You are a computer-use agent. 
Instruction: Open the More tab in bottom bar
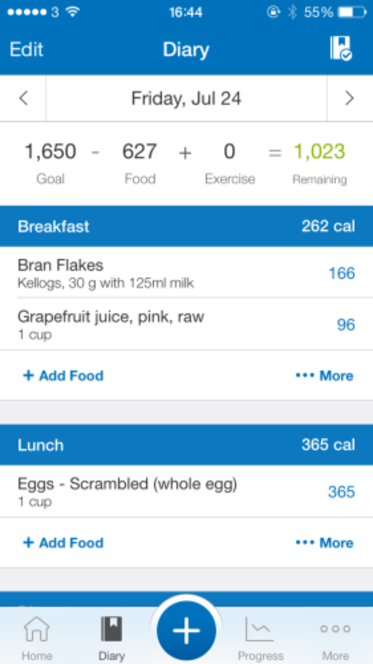click(x=336, y=638)
